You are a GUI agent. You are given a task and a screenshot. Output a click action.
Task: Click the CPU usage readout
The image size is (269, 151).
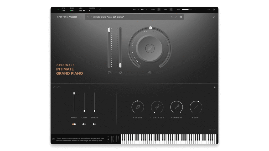click(x=63, y=9)
